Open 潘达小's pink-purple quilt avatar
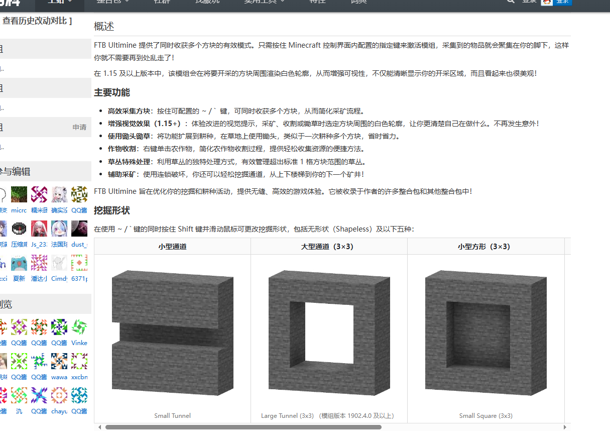The width and height of the screenshot is (610, 443). (x=39, y=263)
